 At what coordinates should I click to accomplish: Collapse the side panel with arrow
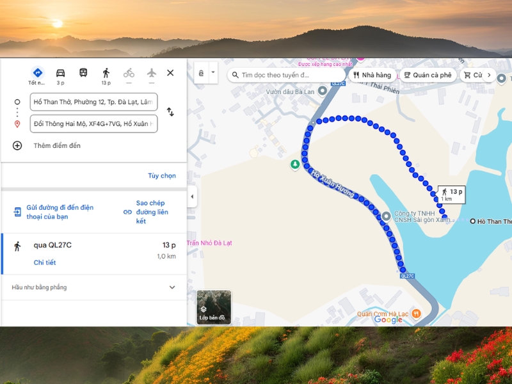[193, 196]
